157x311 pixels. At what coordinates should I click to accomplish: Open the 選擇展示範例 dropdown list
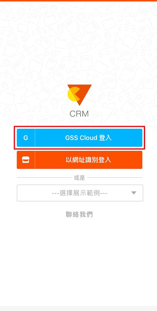pyautogui.click(x=80, y=193)
